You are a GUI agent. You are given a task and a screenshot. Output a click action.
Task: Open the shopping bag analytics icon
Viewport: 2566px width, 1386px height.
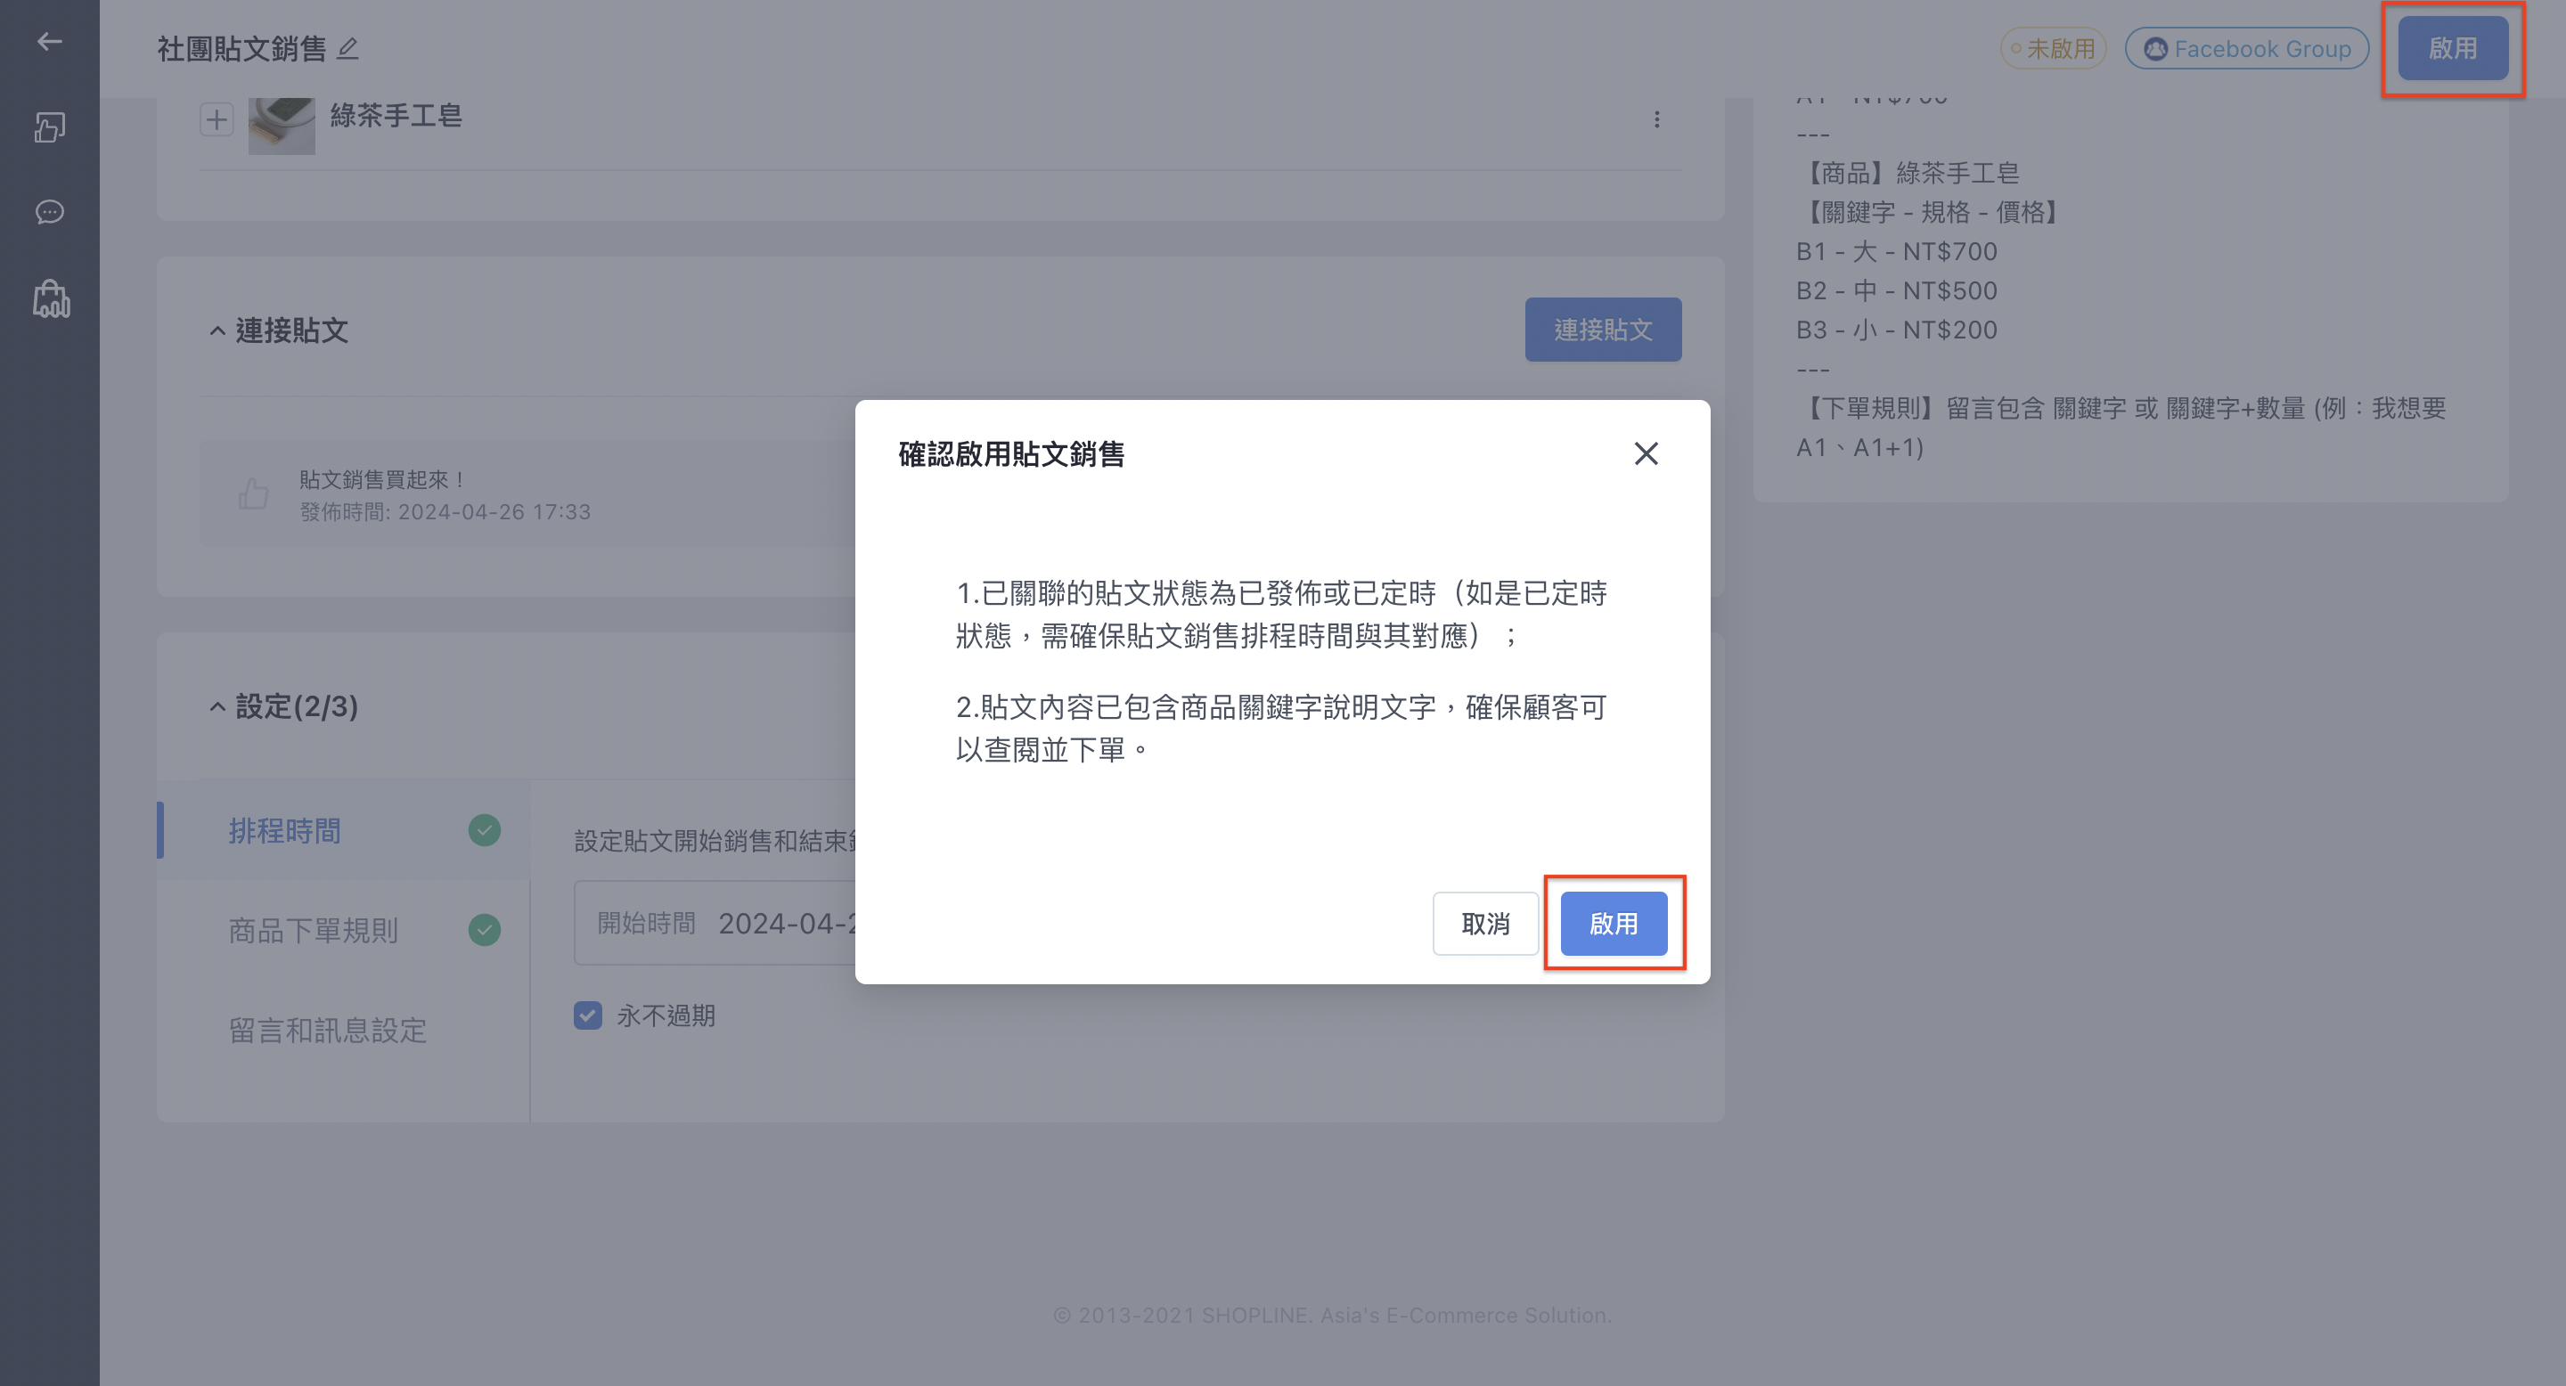(51, 298)
